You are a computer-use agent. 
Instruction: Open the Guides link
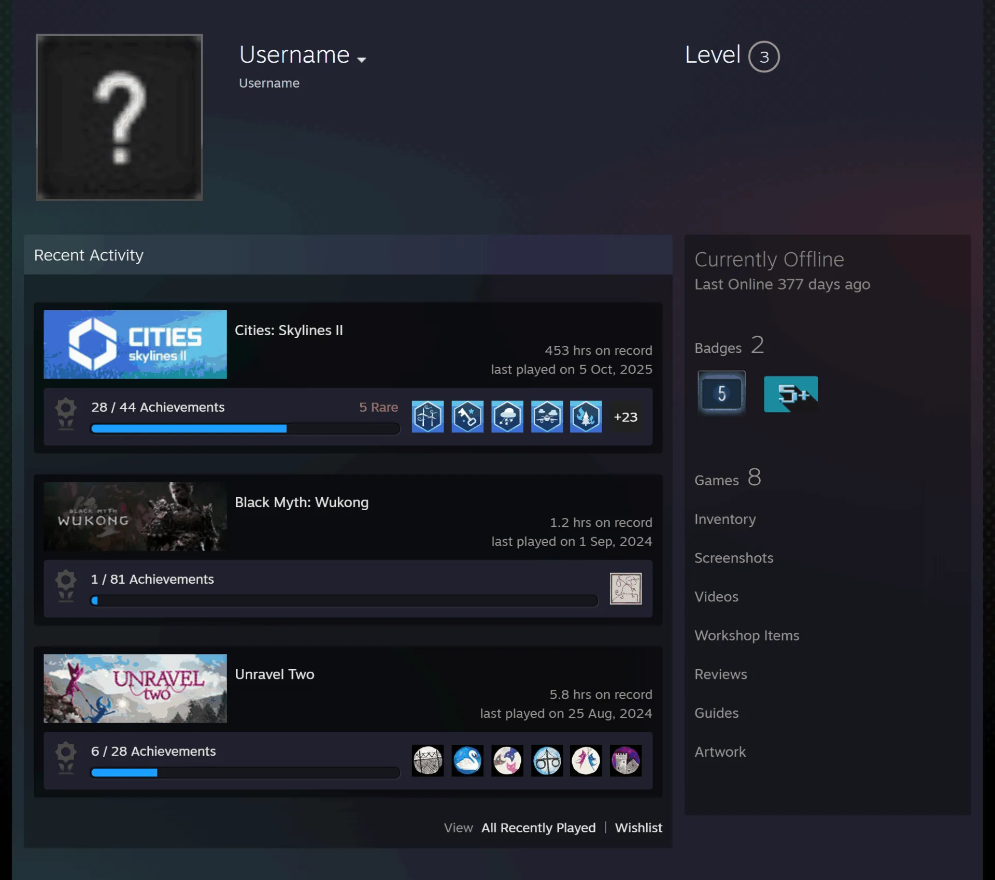[716, 713]
